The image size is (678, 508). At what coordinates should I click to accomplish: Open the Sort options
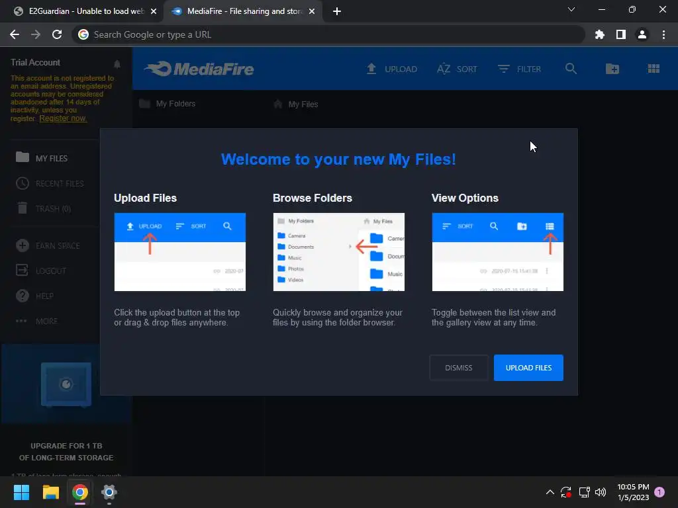point(457,69)
